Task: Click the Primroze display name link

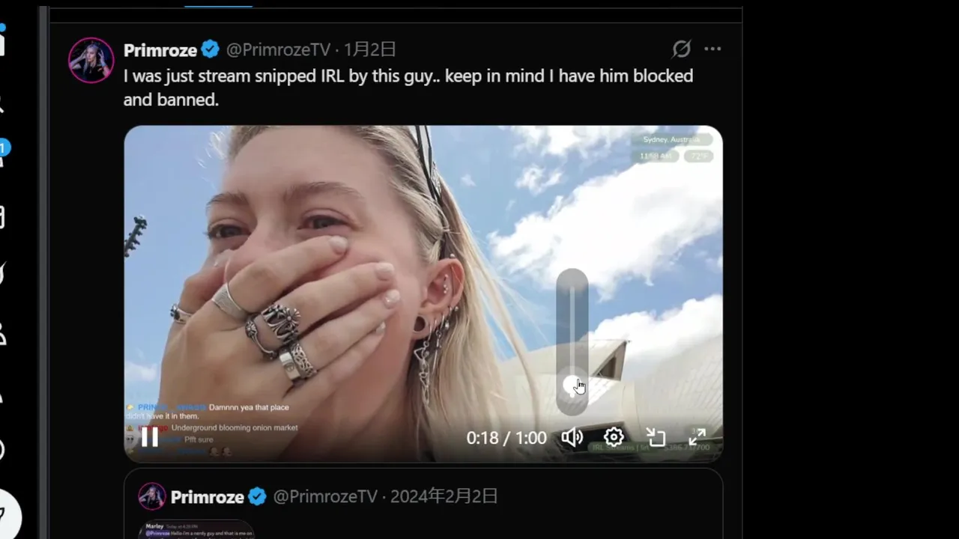Action: [160, 50]
